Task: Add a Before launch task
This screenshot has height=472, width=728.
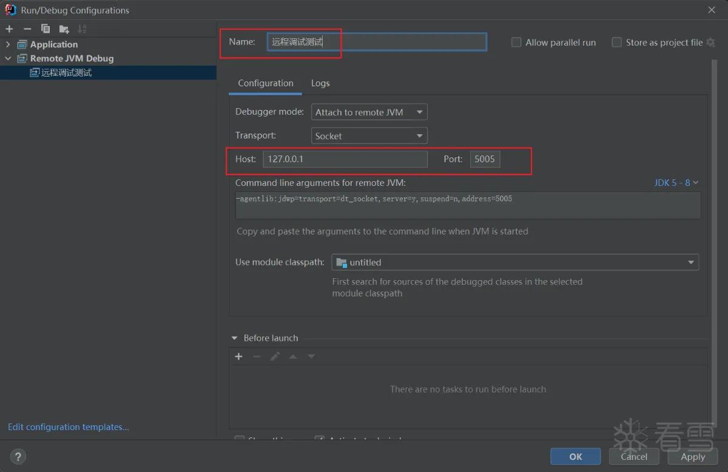Action: click(238, 357)
